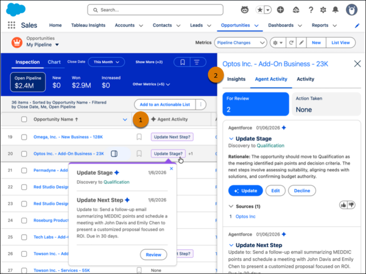The height and width of the screenshot is (274, 366).
Task: Select the Open Pipeline metric tile
Action: [28, 82]
